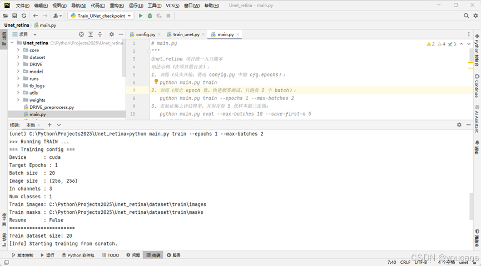
Task: Open the VCS(S) menu
Action: 173,6
